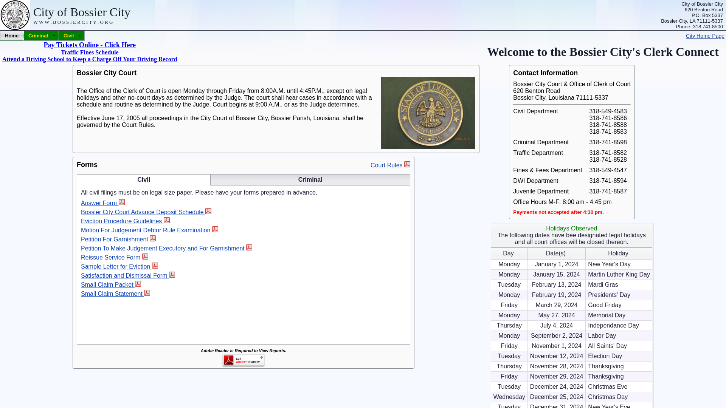Screen dimensions: 726x408
Task: Open the Sample Letter for Eviction link
Action: 116,267
